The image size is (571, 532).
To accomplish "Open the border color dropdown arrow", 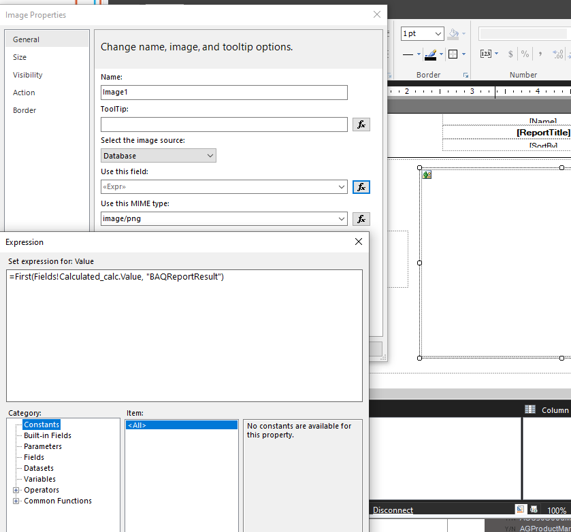I will 441,54.
